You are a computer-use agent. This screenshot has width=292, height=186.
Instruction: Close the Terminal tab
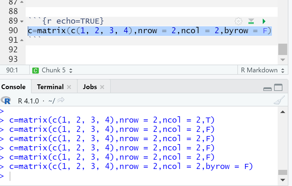coord(69,87)
